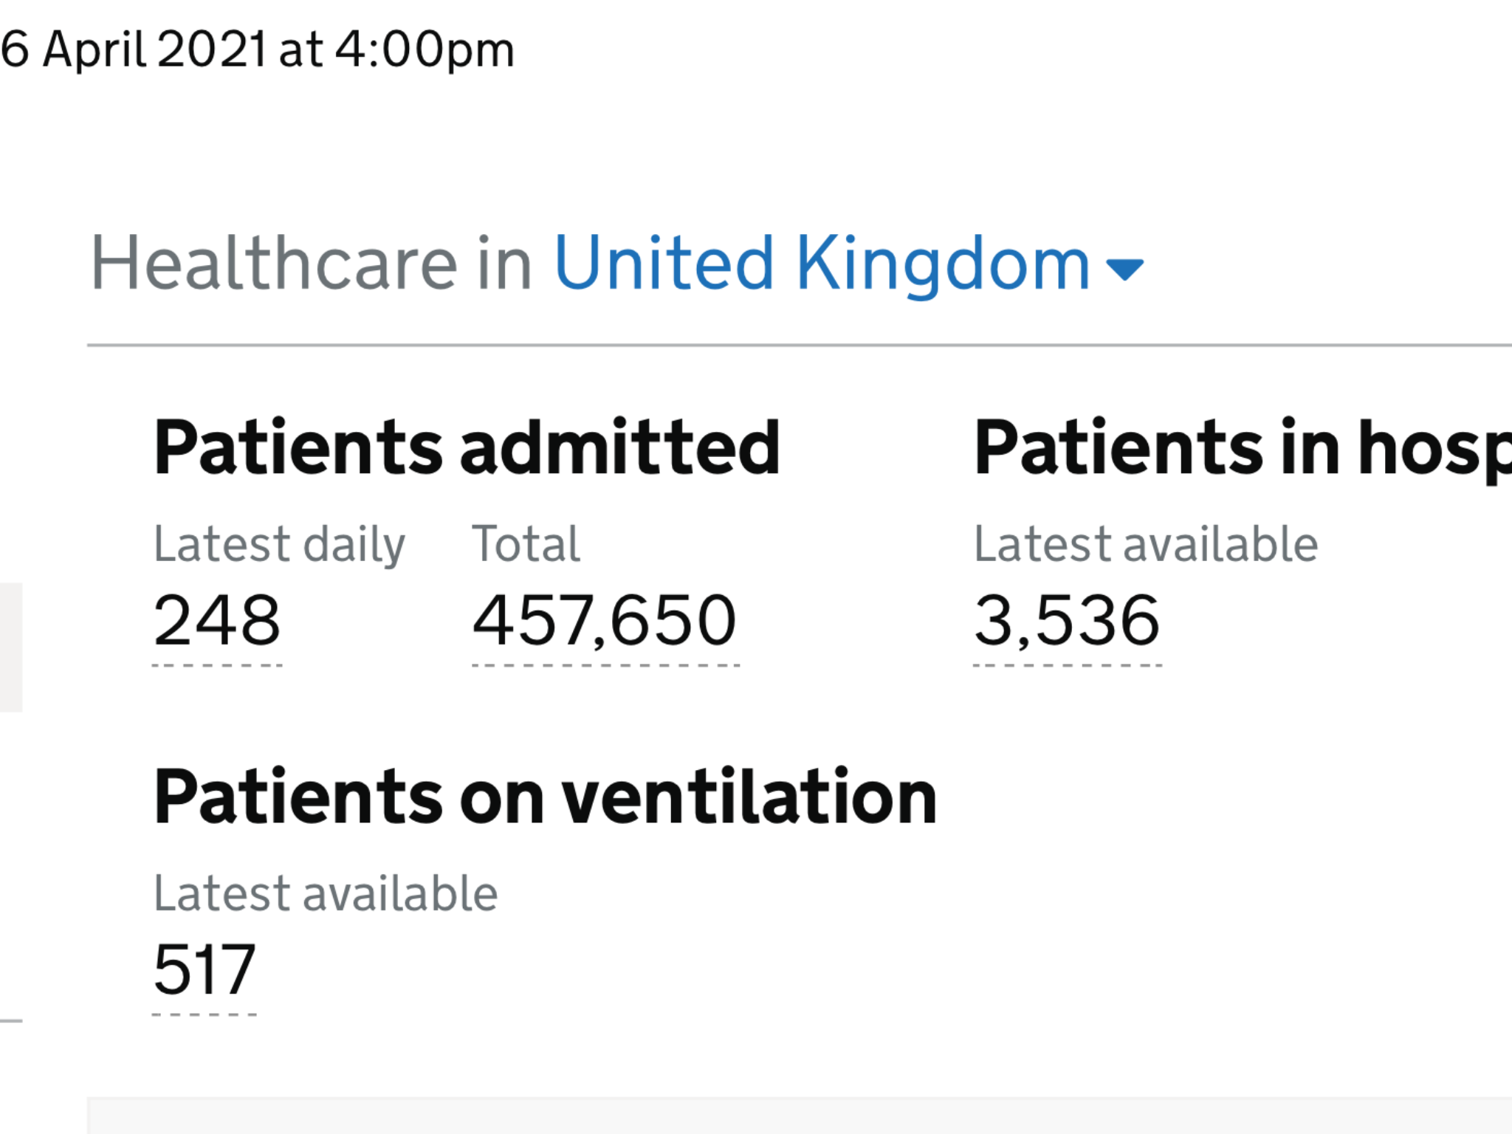Click the 4:00pm time in the timestamp
The height and width of the screenshot is (1134, 1512).
(x=425, y=51)
